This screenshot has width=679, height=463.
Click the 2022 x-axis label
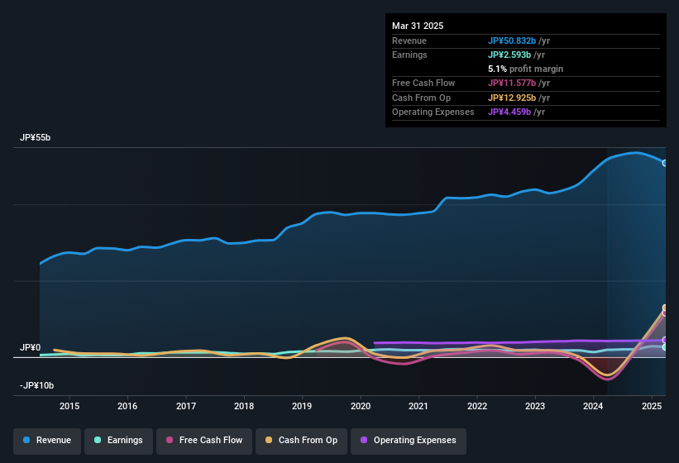[476, 406]
